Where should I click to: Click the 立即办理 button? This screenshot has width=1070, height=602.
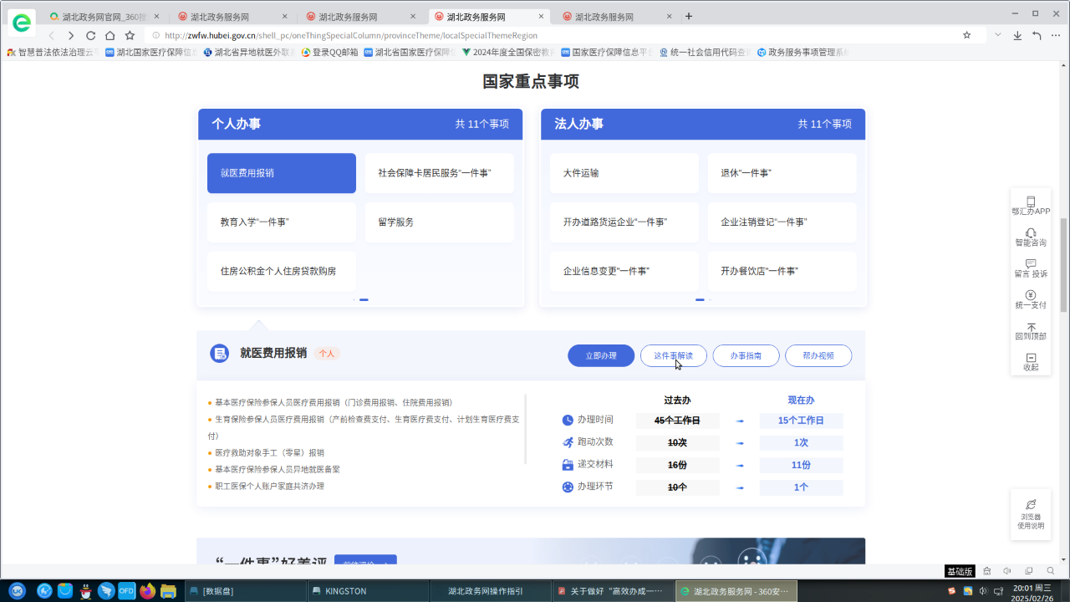pyautogui.click(x=600, y=355)
